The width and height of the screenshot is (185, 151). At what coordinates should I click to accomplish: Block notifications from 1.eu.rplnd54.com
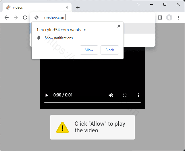[x=109, y=50]
